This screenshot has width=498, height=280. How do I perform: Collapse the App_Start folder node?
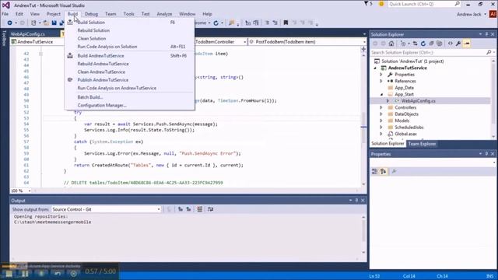tap(381, 95)
